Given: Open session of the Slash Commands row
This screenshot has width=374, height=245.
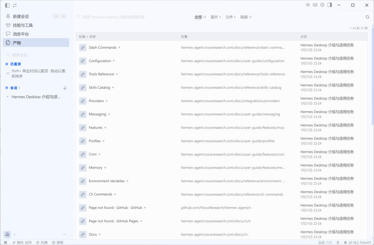Looking at the screenshot, I should pos(327,45).
